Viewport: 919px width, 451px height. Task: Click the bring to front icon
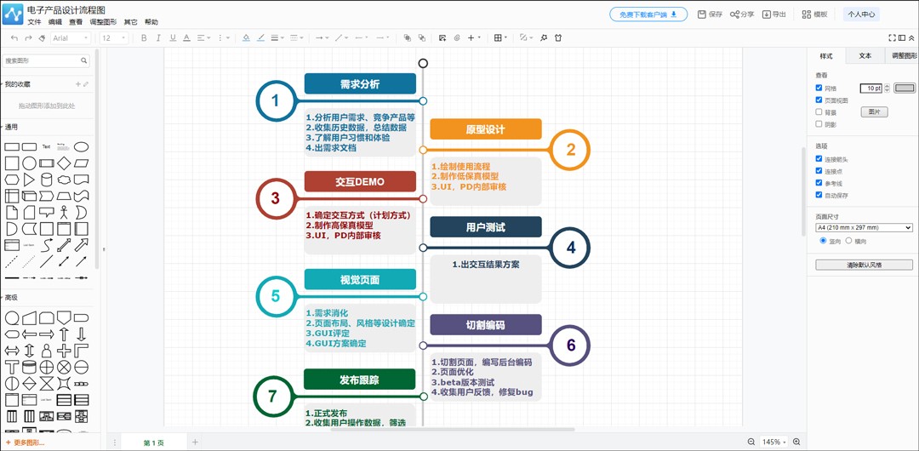tap(408, 38)
